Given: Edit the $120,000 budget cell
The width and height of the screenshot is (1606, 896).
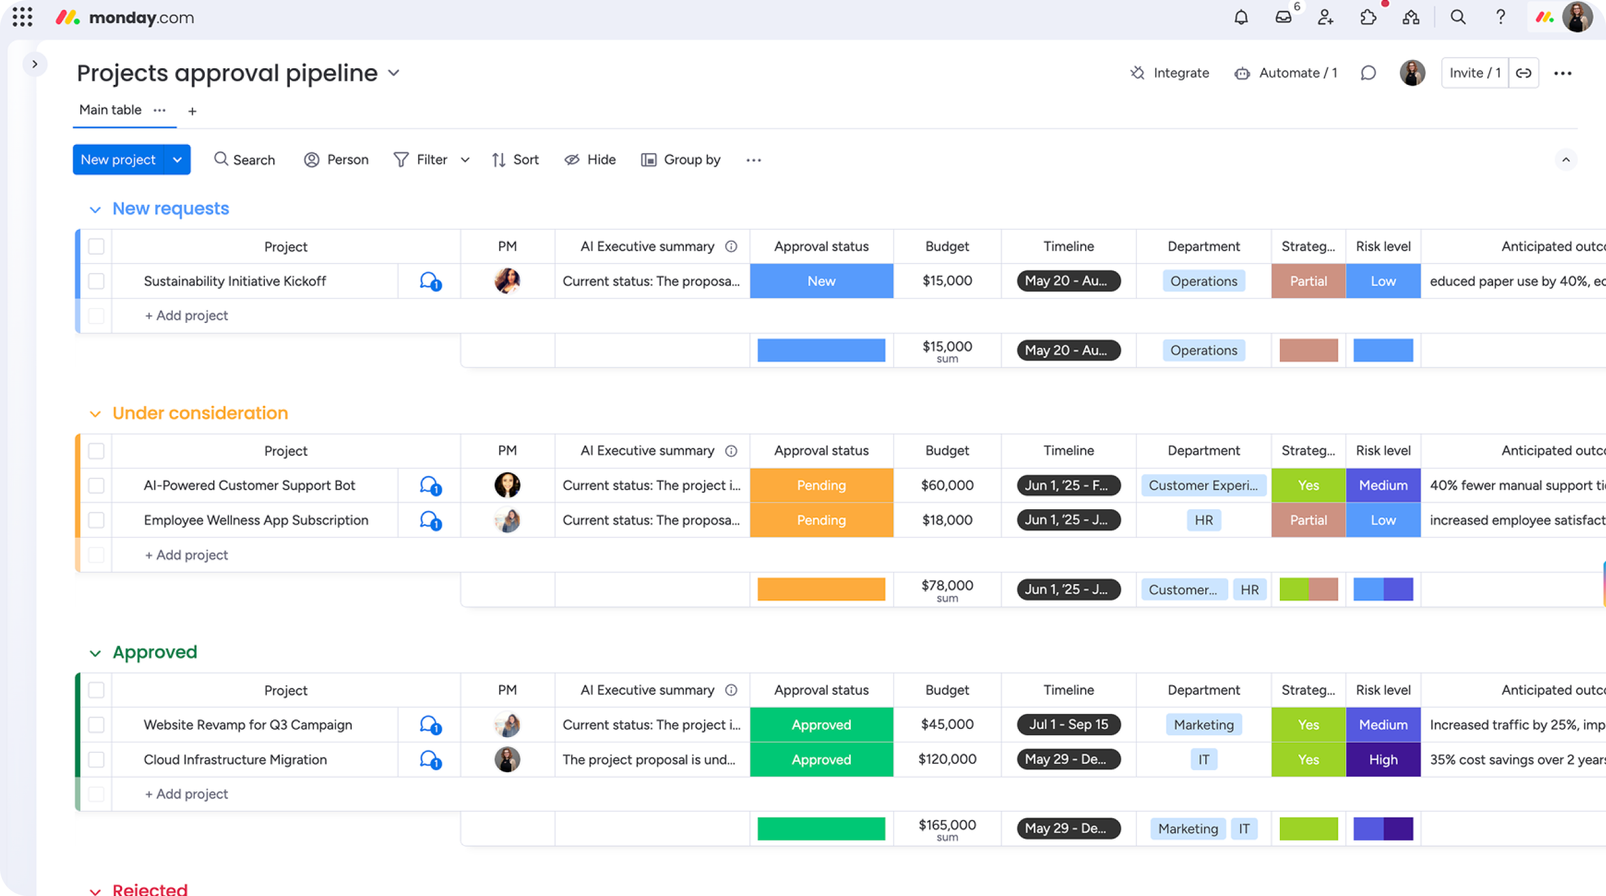Looking at the screenshot, I should [x=947, y=760].
